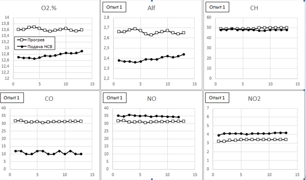The image size is (306, 180).
Task: Click the 2,8 axis label in Alf chart
Action: click(x=106, y=18)
